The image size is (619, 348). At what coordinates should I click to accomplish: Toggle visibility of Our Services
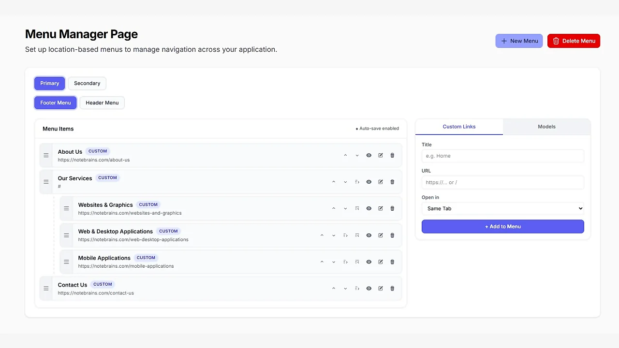(x=369, y=182)
